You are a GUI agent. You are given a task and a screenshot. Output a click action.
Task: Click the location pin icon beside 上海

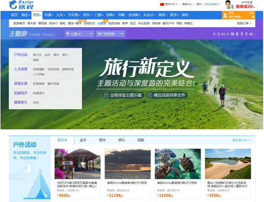click(x=68, y=33)
